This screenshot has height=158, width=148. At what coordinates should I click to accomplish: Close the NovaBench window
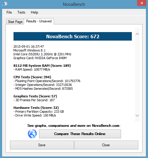(x=142, y=3)
